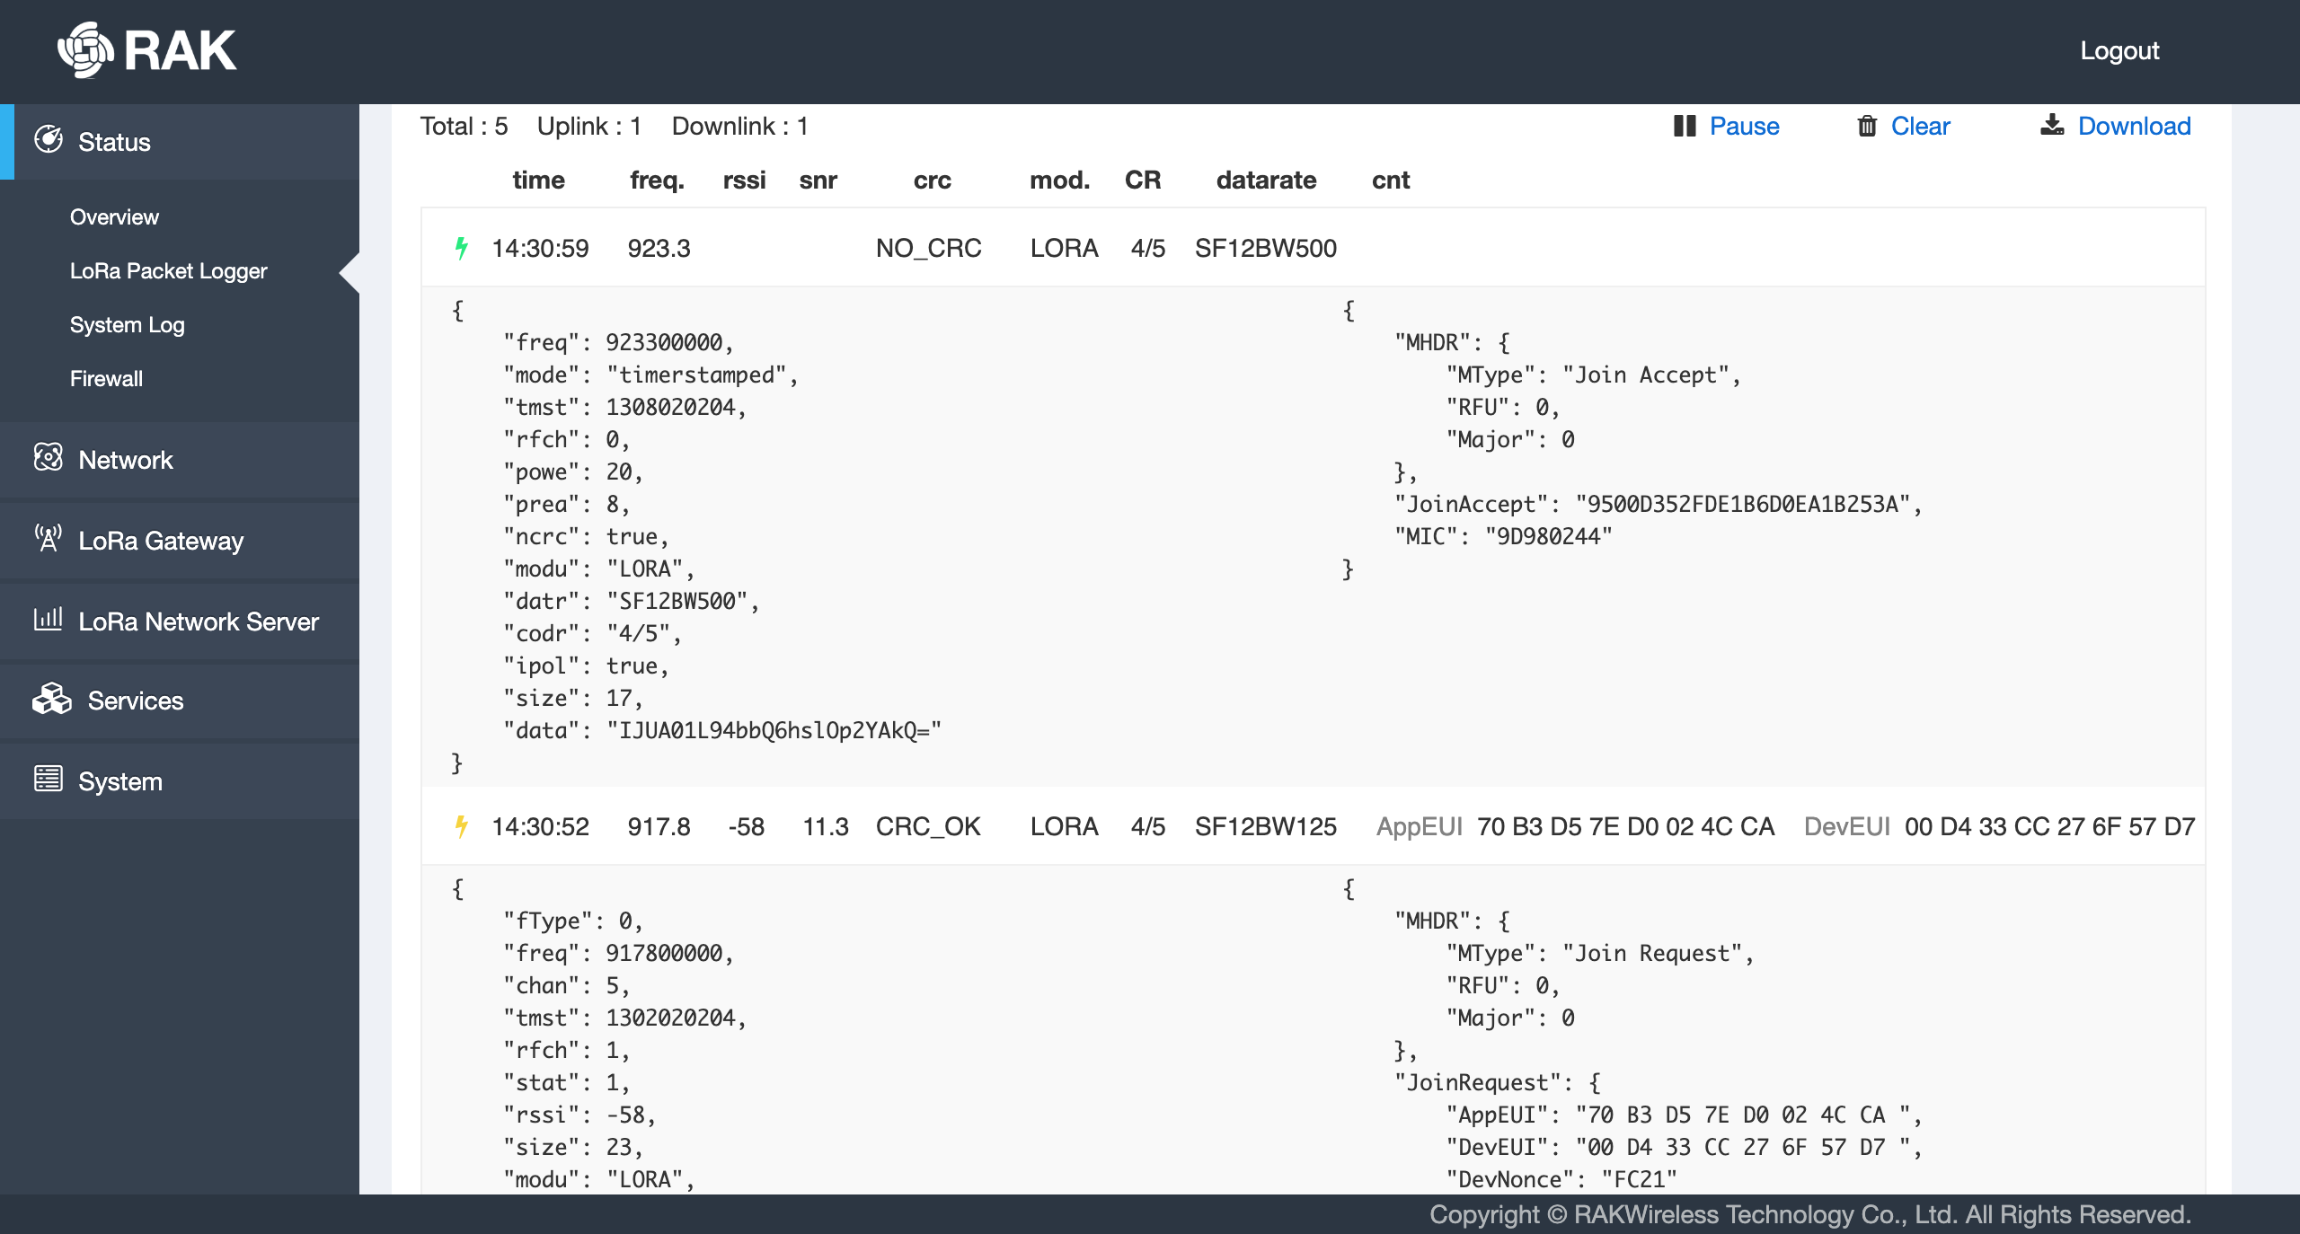The width and height of the screenshot is (2300, 1234).
Task: Open the Overview submenu item
Action: pos(114,217)
